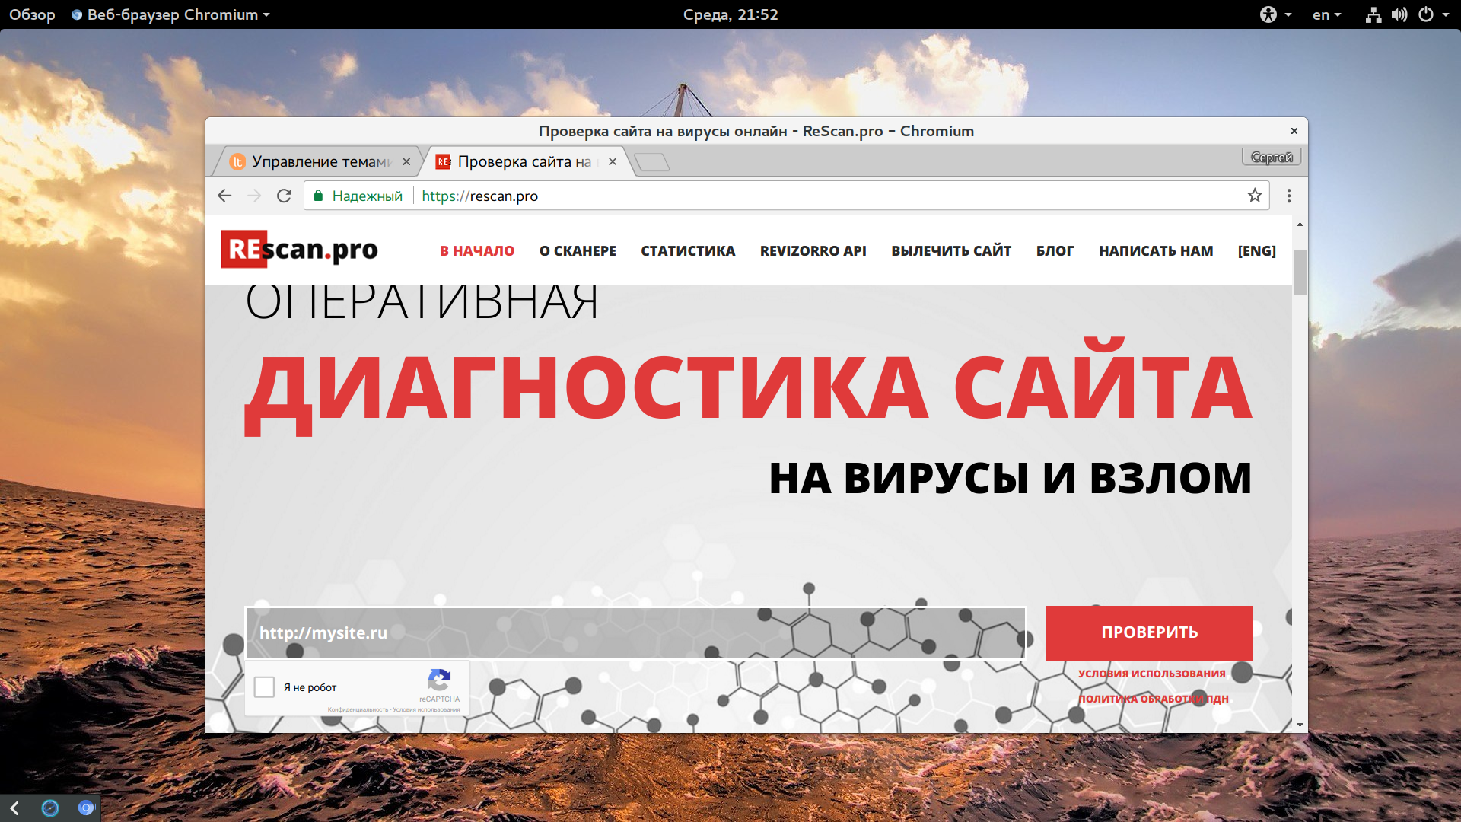Screen dimensions: 1461x822
Task: Click the green secure padlock icon
Action: pyautogui.click(x=318, y=196)
